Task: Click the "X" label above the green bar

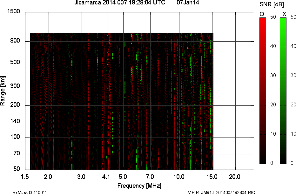Action: pos(284,14)
